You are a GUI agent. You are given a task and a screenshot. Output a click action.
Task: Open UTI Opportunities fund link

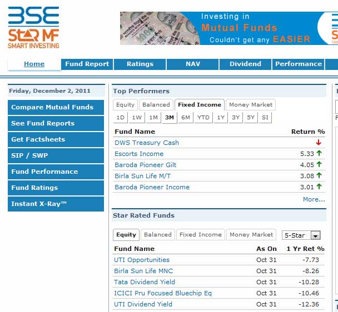point(142,260)
